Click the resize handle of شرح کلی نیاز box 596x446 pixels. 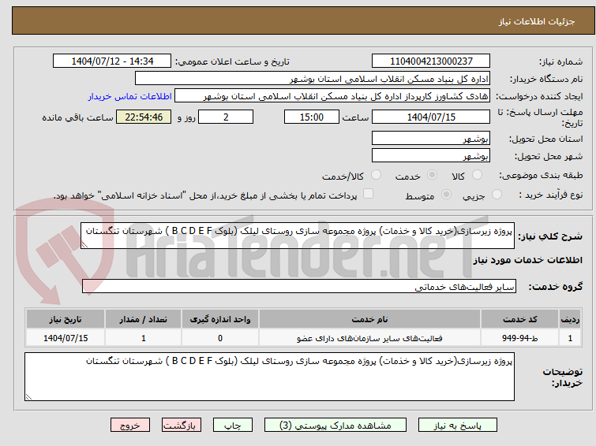click(x=84, y=245)
